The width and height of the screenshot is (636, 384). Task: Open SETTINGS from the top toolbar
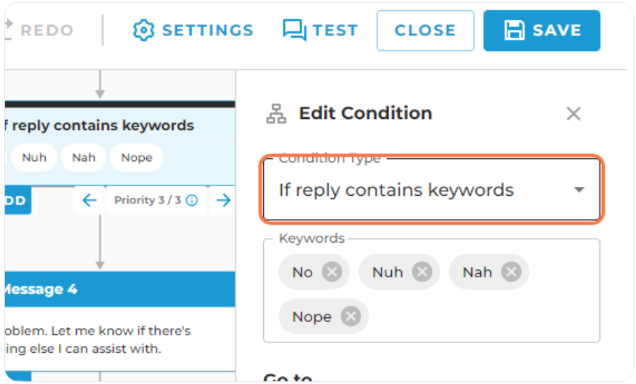(193, 31)
